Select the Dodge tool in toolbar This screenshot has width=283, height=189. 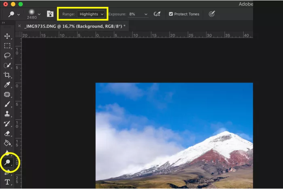point(8,162)
